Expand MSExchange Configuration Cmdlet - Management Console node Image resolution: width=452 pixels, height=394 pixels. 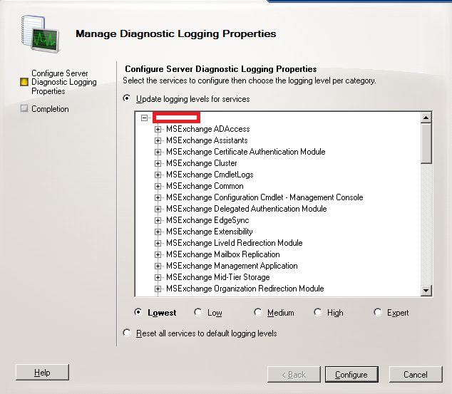[x=158, y=197]
